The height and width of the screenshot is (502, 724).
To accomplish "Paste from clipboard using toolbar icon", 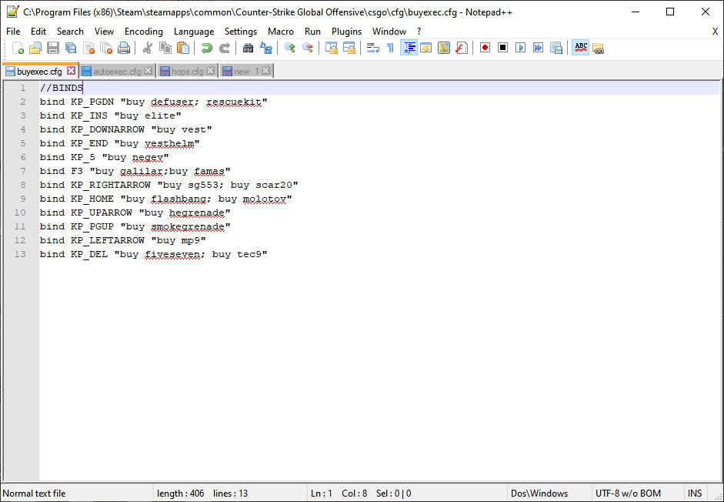I will pos(183,48).
